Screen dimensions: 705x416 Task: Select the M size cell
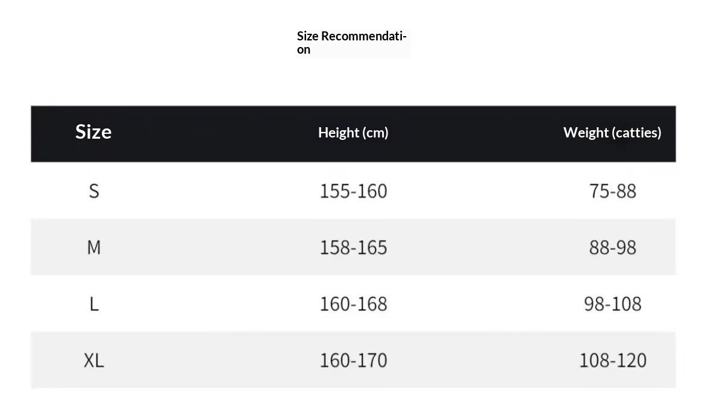[x=94, y=247]
